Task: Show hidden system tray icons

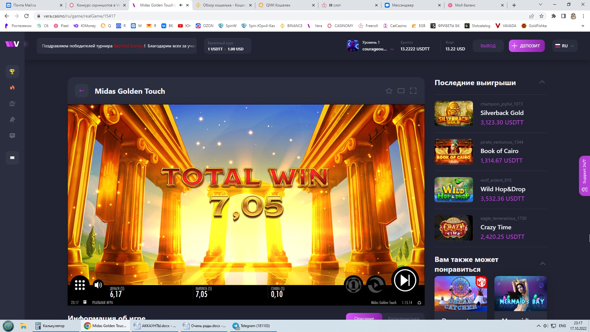Action: [538, 326]
